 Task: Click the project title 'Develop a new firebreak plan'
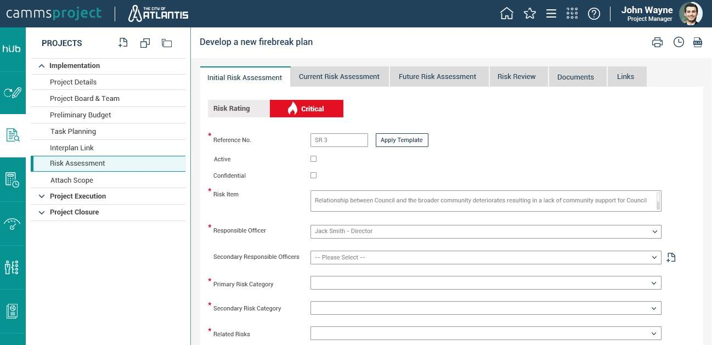click(x=256, y=42)
